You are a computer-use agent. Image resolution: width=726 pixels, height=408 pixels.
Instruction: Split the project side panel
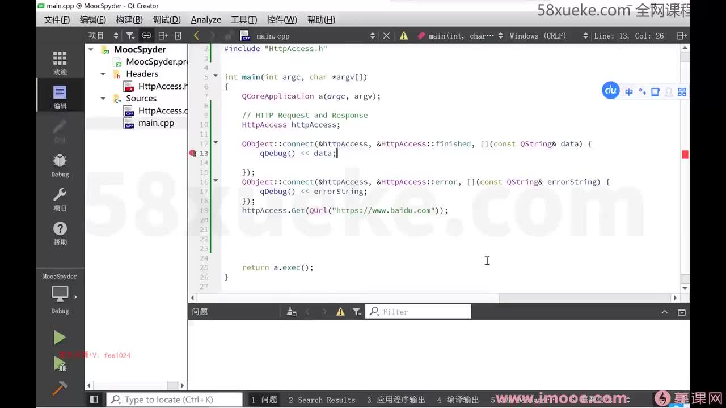point(163,35)
